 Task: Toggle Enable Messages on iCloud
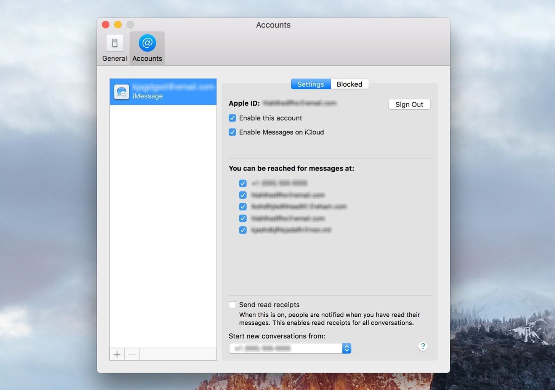pos(233,132)
